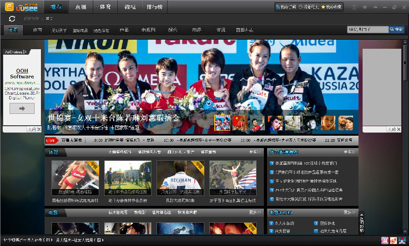Click the red LIVE badge icon
Image resolution: width=409 pixels, height=246 pixels.
point(51,140)
